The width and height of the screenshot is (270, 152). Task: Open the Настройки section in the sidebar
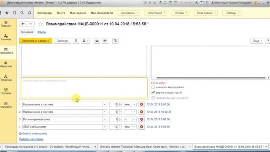[6, 105]
